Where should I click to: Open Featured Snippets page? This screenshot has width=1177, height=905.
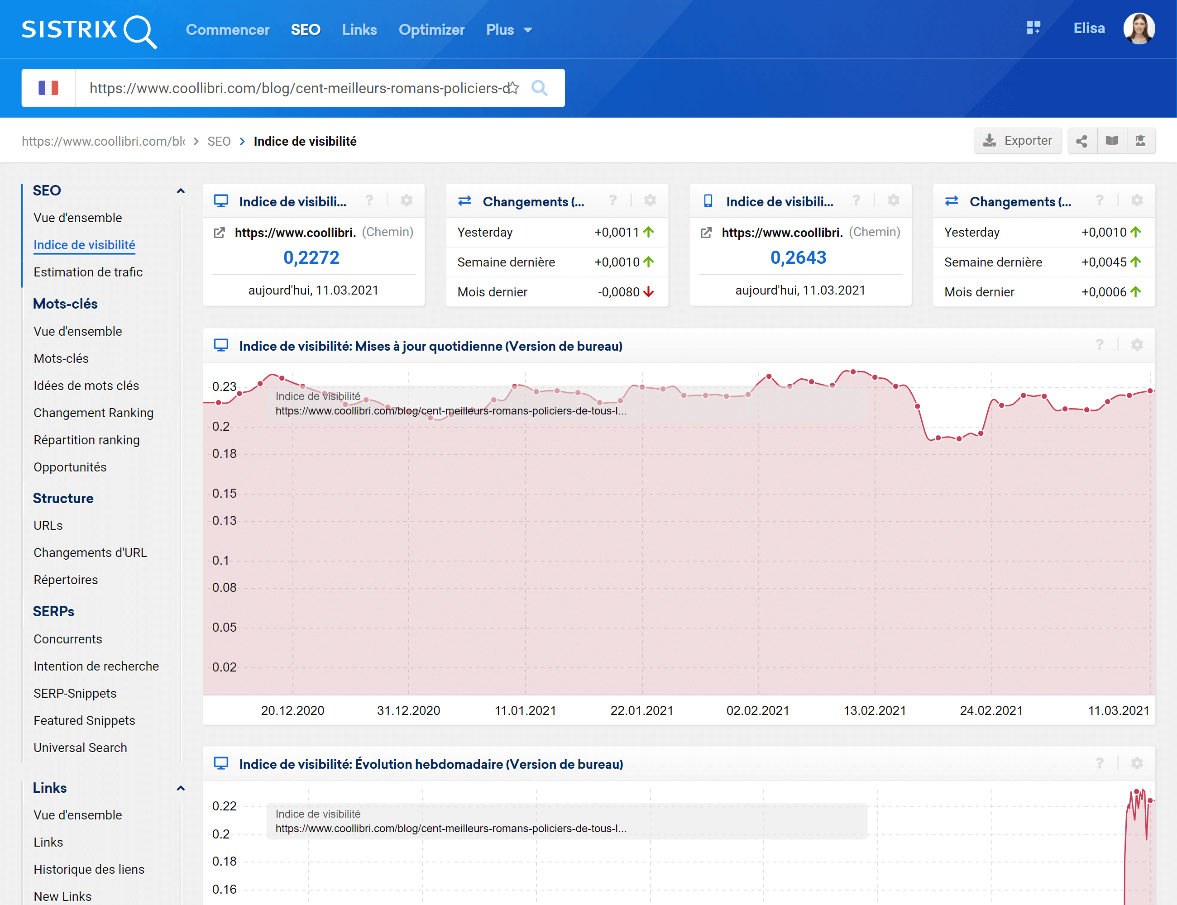tap(84, 721)
